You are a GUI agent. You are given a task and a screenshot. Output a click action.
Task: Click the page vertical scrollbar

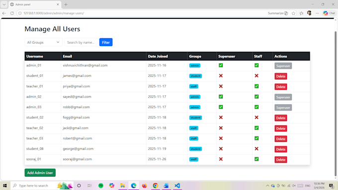point(336,103)
